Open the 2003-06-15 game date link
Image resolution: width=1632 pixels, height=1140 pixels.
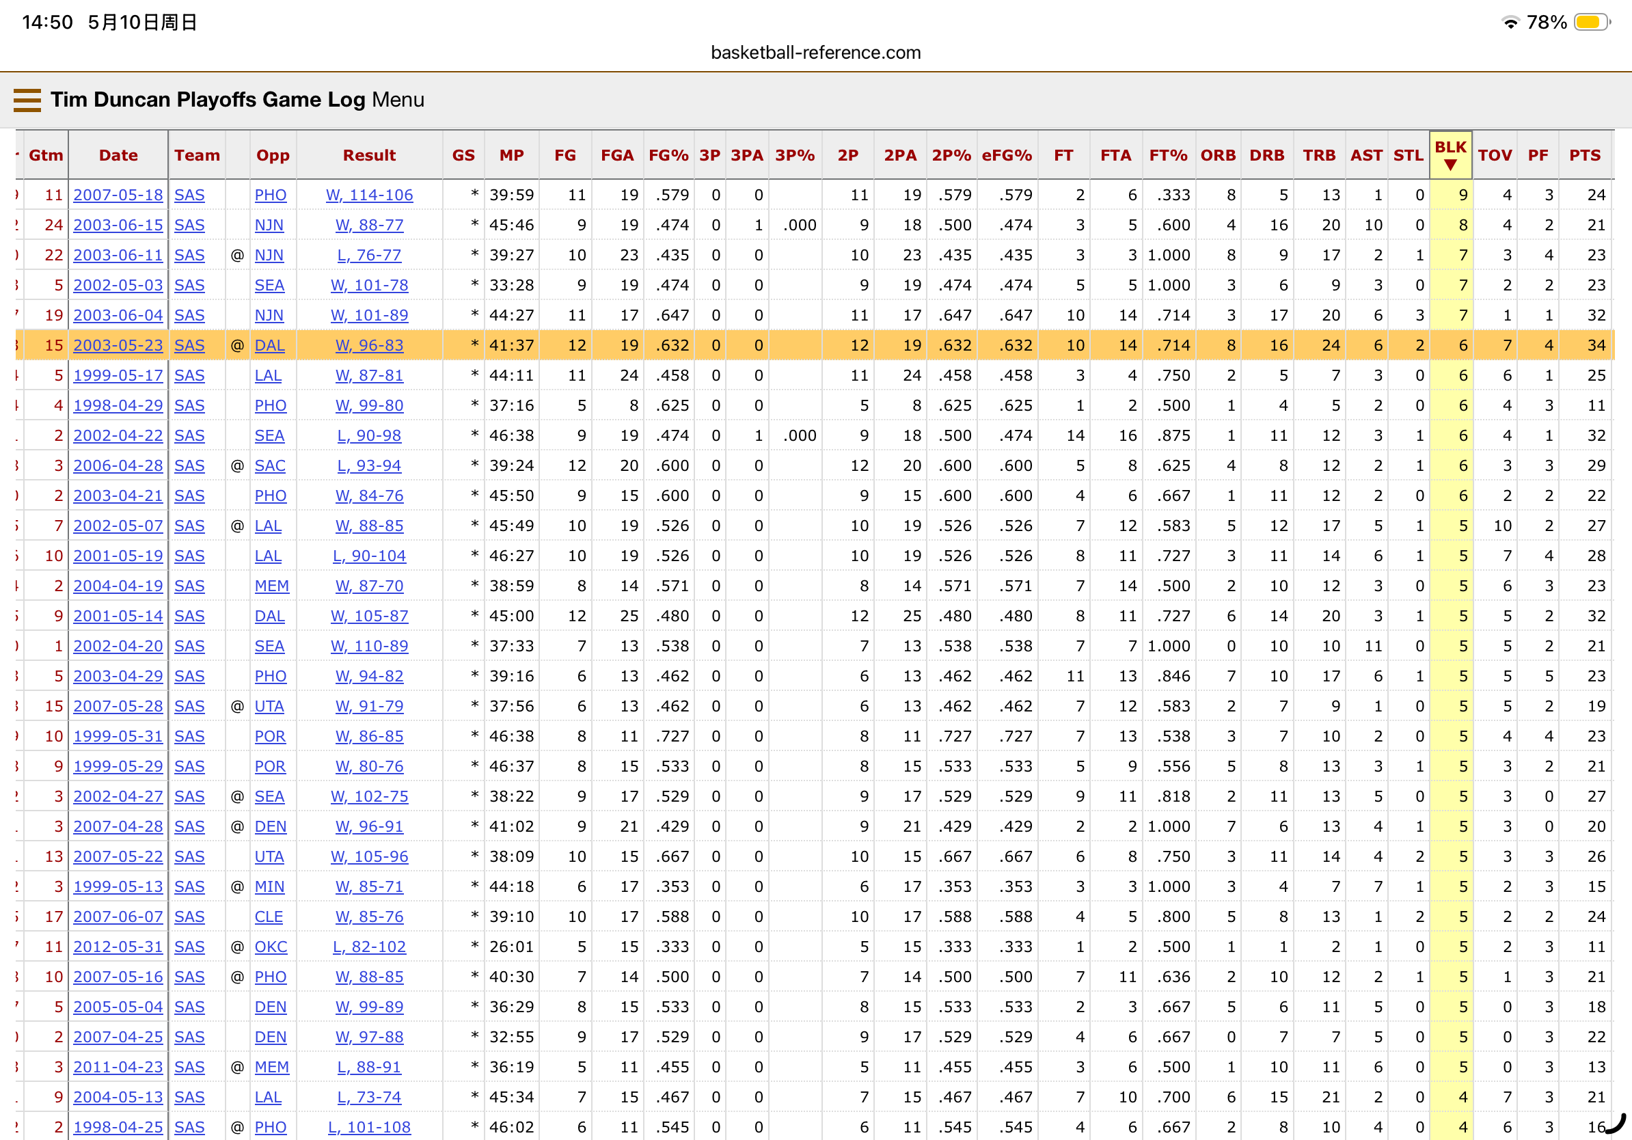pos(118,225)
